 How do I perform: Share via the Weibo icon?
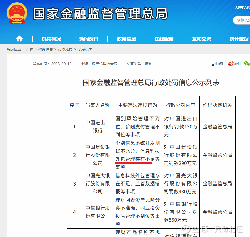pyautogui.click(x=231, y=64)
